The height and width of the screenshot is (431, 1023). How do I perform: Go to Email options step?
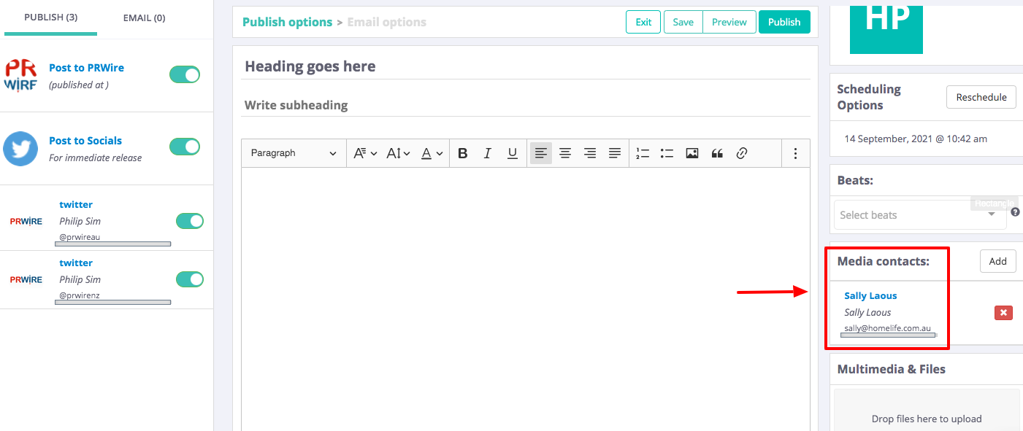[386, 22]
